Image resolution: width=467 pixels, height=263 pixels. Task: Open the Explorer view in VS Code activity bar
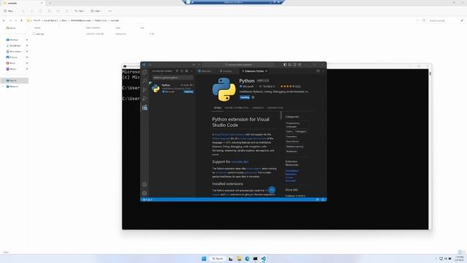(x=144, y=72)
